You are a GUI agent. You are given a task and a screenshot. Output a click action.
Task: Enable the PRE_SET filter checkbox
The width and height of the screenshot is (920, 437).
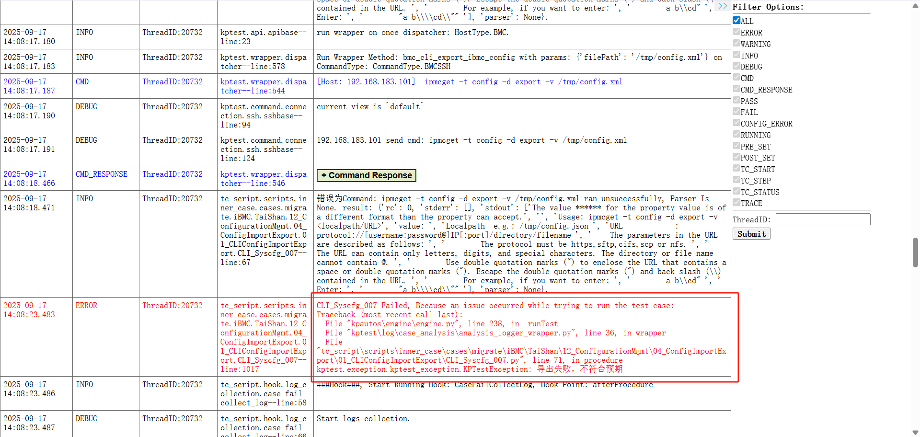tap(736, 146)
